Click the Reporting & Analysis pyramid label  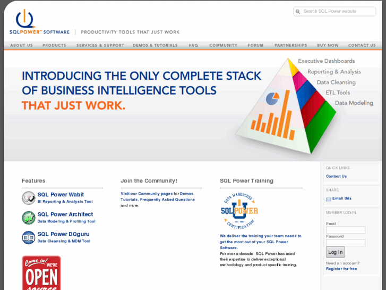pos(334,72)
